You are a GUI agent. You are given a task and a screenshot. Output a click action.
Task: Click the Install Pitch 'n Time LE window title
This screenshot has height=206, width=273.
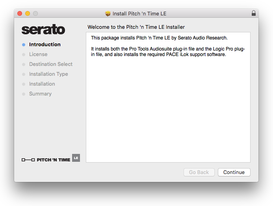(x=139, y=13)
